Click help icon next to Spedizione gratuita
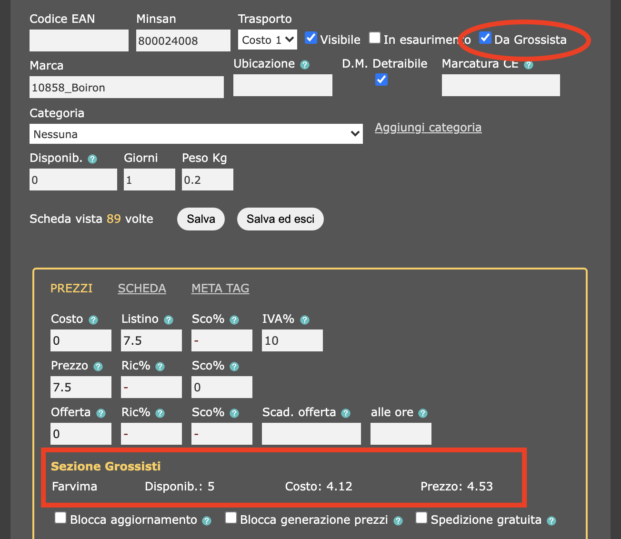Screen dimensions: 621x539 point(551,521)
